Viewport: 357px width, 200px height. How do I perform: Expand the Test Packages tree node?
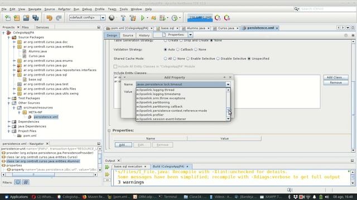click(x=9, y=98)
